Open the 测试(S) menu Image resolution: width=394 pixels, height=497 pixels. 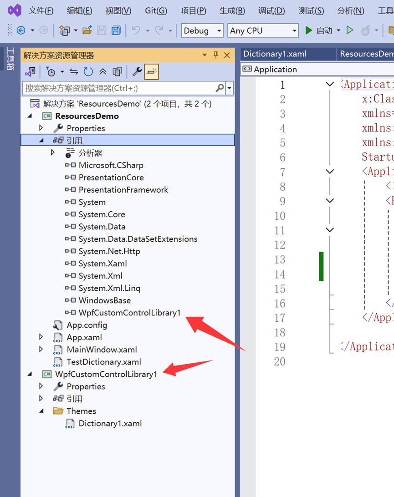coord(311,11)
